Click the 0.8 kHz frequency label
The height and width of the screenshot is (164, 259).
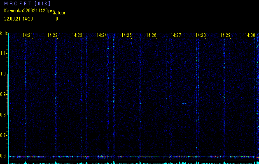point(4,115)
